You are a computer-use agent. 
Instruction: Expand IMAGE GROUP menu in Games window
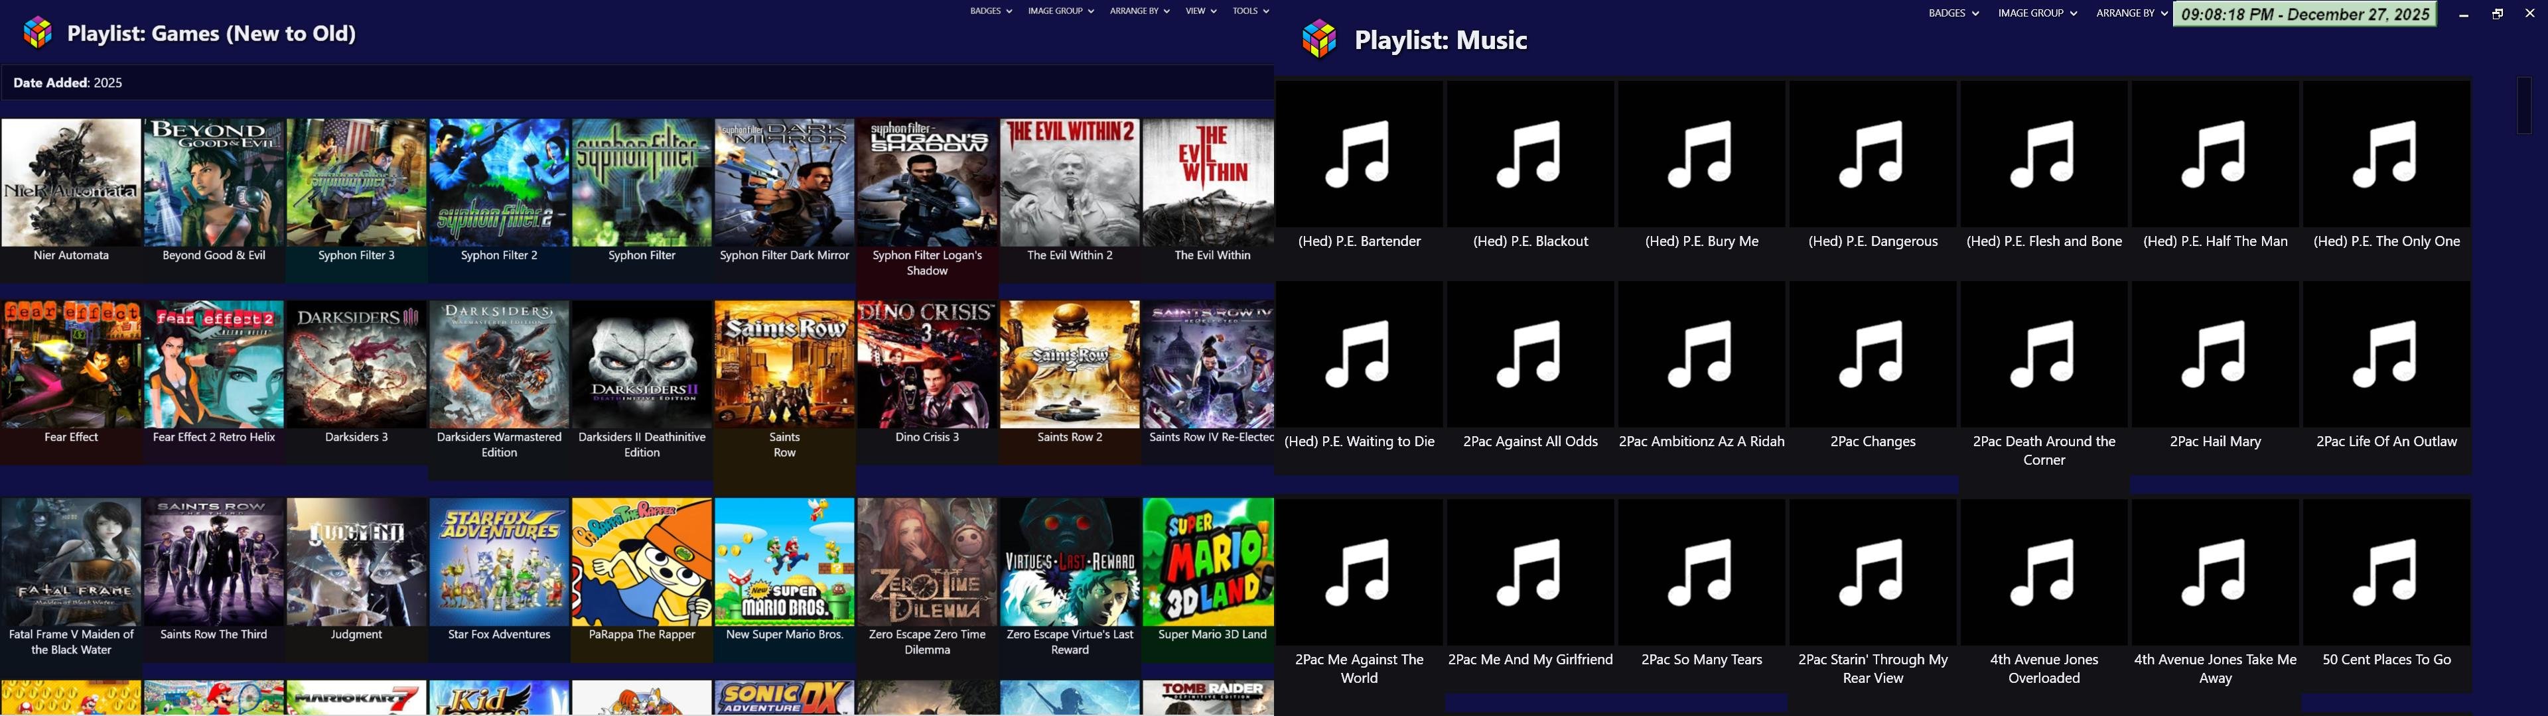pyautogui.click(x=1060, y=11)
